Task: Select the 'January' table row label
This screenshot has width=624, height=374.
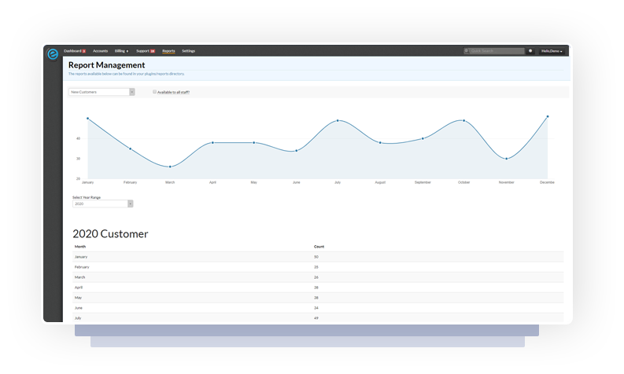Action: tap(81, 257)
